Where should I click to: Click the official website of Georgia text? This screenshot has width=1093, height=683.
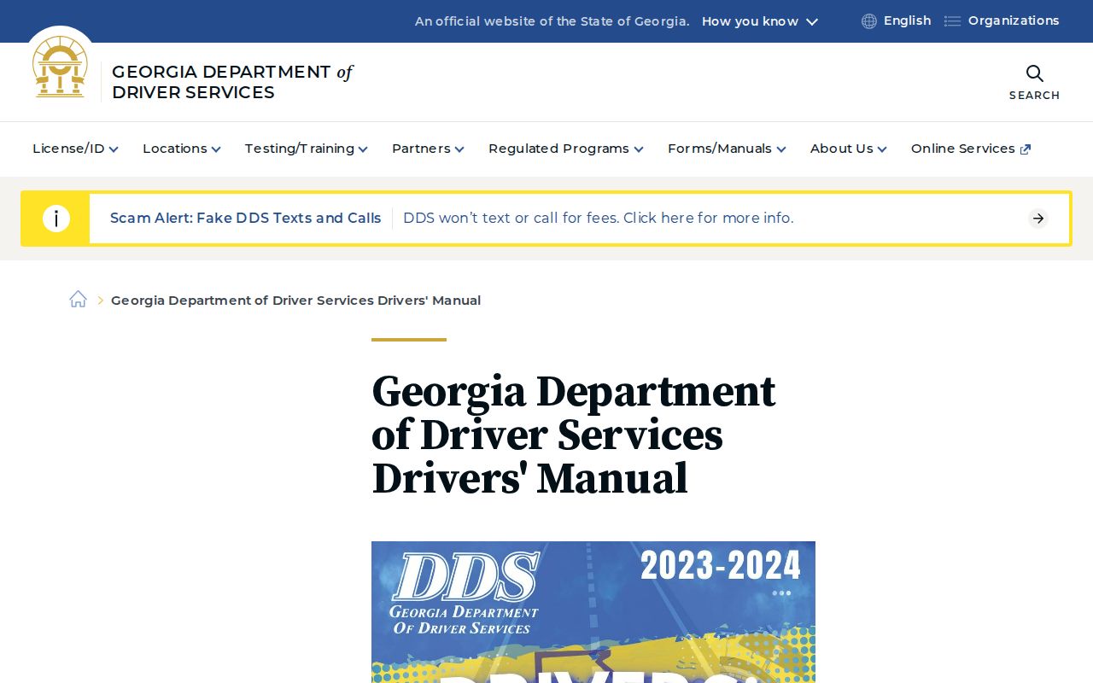pos(552,21)
